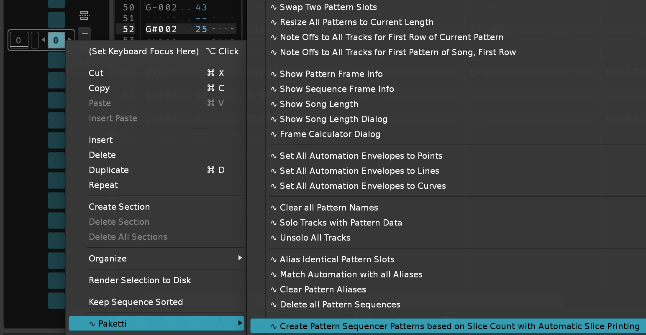Image resolution: width=646 pixels, height=335 pixels.
Task: Click the left arrow beside pattern number 0
Action: [44, 40]
